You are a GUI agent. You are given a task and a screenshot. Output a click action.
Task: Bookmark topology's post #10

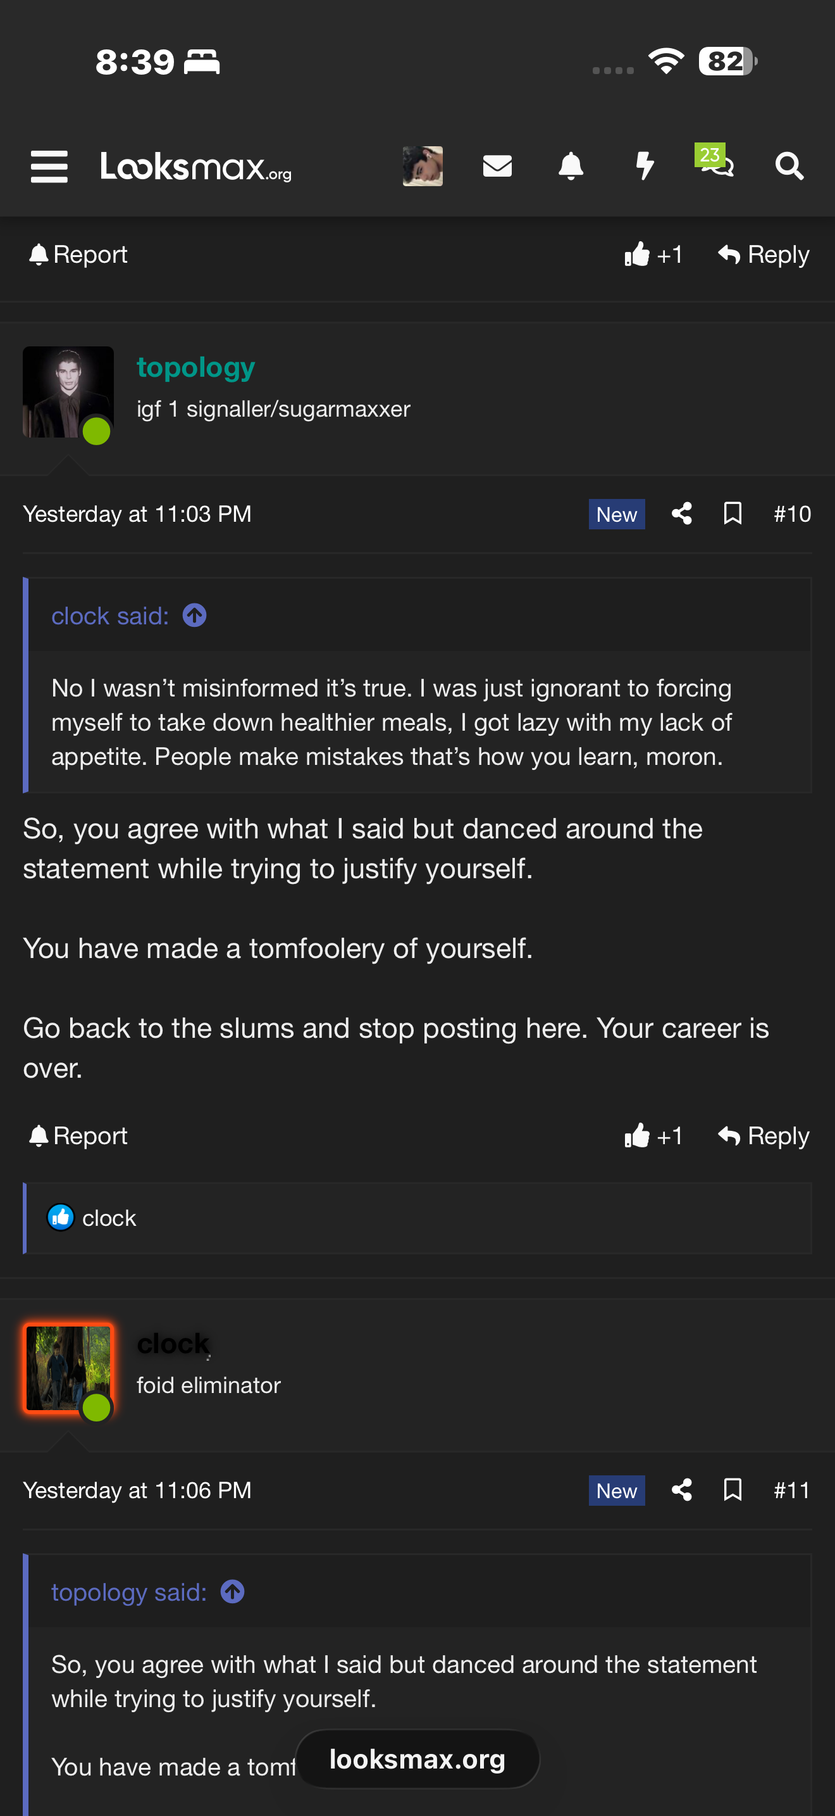point(733,514)
